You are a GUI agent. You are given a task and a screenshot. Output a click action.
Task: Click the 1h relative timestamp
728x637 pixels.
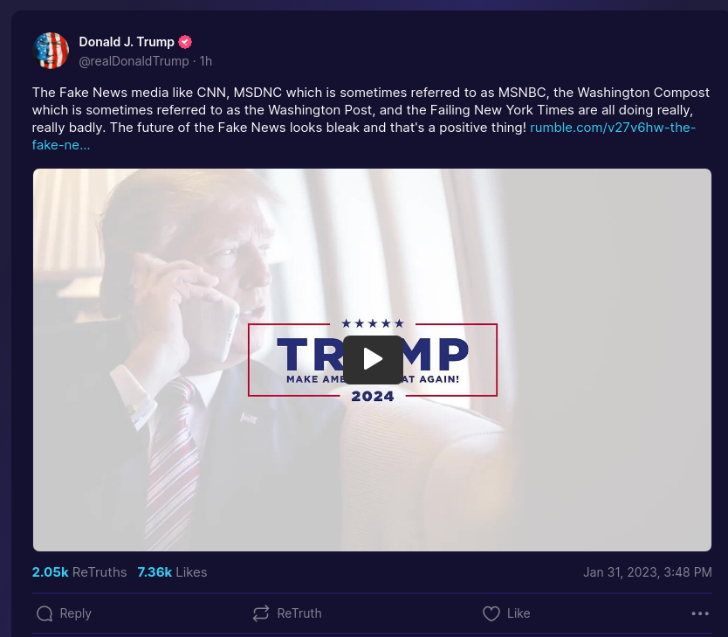pos(206,61)
